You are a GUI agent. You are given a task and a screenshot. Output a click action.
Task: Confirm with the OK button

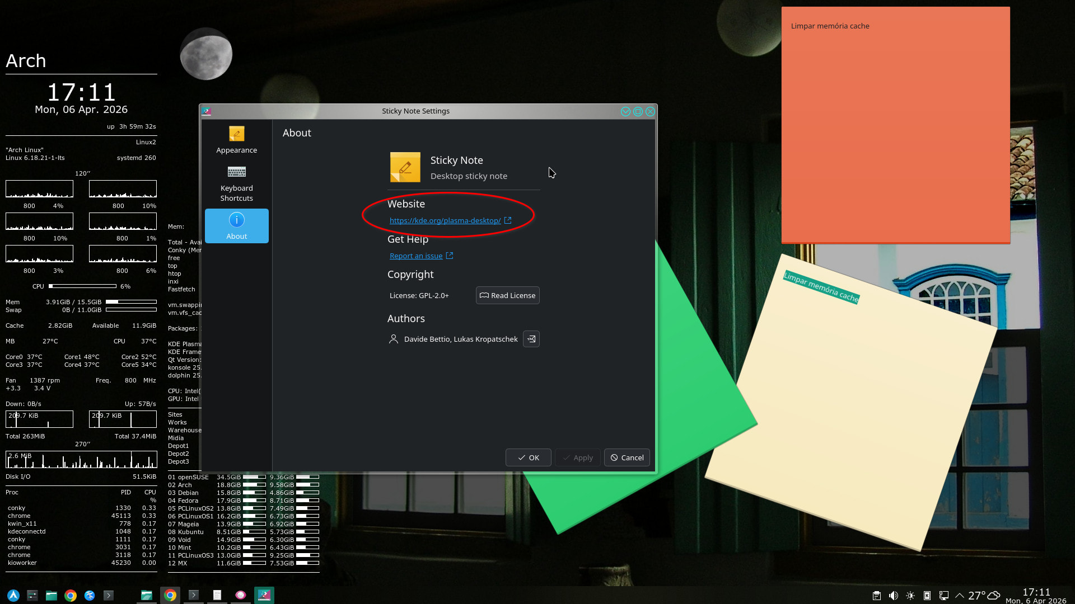528,457
